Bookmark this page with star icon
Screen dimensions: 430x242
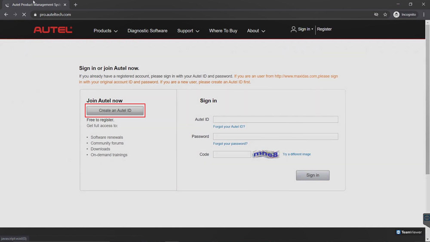[x=385, y=15]
